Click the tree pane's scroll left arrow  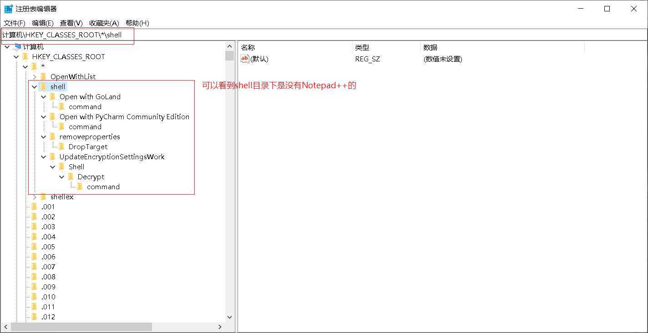pyautogui.click(x=5, y=327)
